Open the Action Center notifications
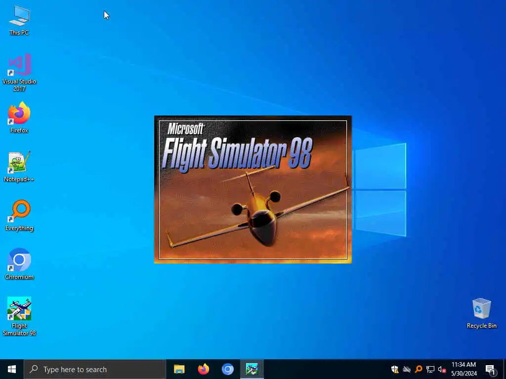The width and height of the screenshot is (506, 379). click(490, 369)
